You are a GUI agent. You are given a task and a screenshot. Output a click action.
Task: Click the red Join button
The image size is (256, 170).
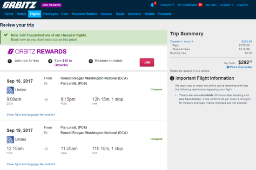pyautogui.click(x=147, y=62)
